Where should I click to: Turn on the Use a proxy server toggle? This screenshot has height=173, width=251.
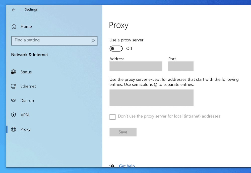coord(116,48)
